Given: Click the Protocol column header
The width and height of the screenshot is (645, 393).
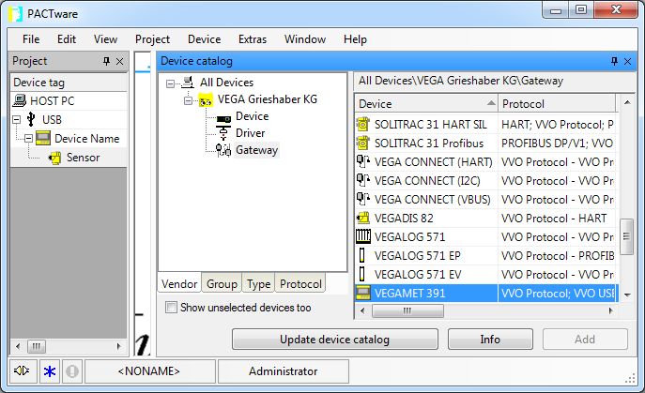Looking at the screenshot, I should coord(557,103).
